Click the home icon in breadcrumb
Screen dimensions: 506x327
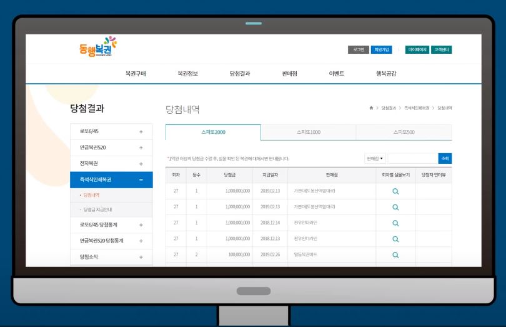(x=371, y=108)
